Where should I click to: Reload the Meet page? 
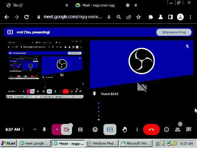(26, 17)
